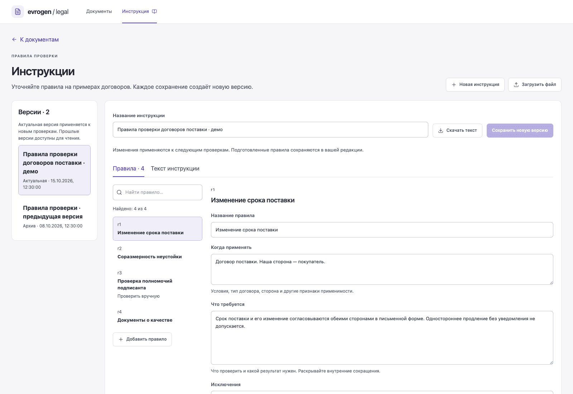Click the back arrow icon before К документам
The height and width of the screenshot is (394, 573).
tap(14, 39)
